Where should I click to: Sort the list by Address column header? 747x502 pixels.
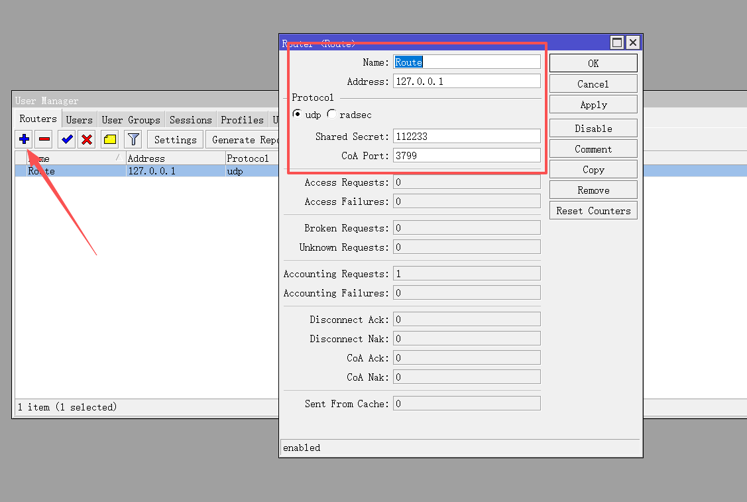(x=175, y=158)
